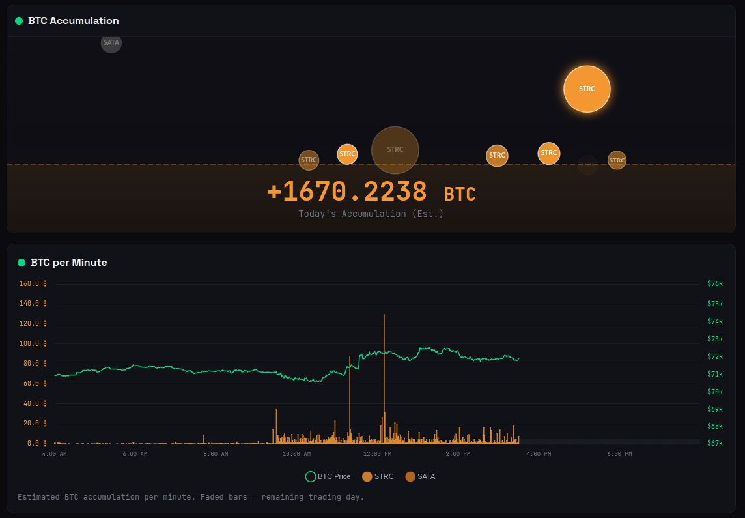745x518 pixels.
Task: Click the BTC Accumulation panel title
Action: [73, 21]
